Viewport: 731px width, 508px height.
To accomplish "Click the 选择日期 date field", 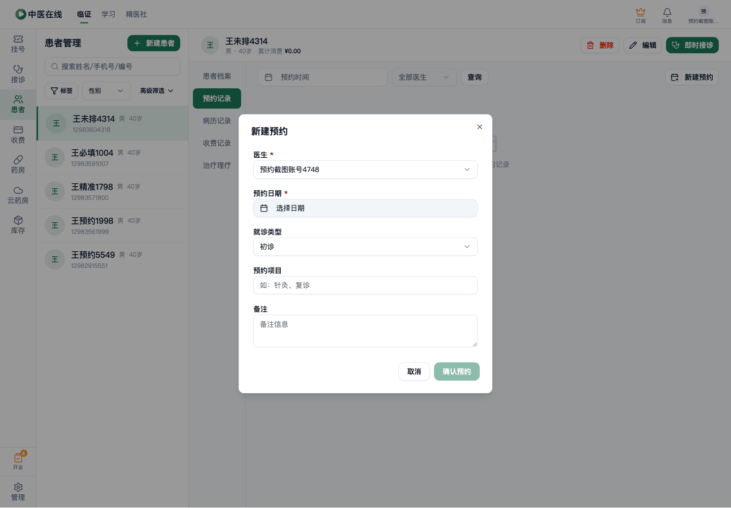I will click(x=365, y=208).
